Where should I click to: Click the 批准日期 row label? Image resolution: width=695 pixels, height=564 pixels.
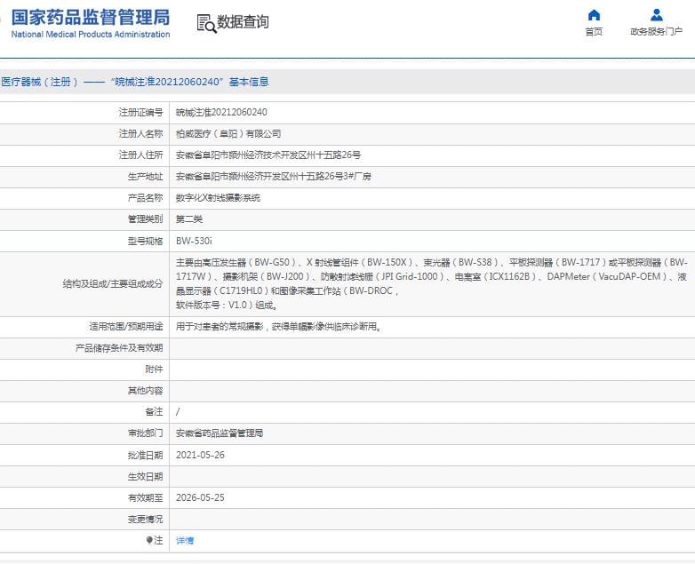pyautogui.click(x=146, y=455)
